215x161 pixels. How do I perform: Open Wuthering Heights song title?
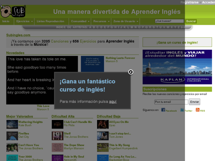30,122
